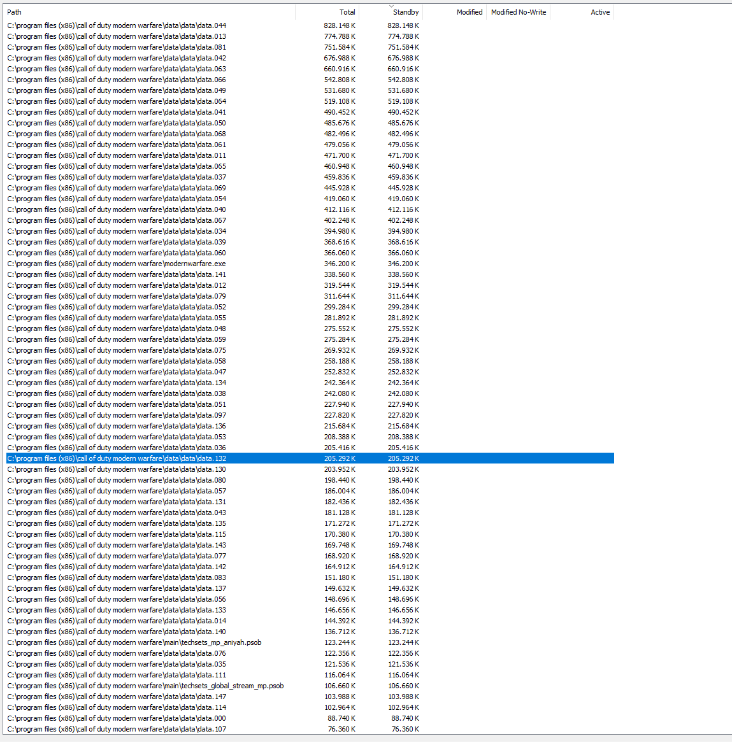
Task: Select the data.141 file row
Action: [310, 275]
